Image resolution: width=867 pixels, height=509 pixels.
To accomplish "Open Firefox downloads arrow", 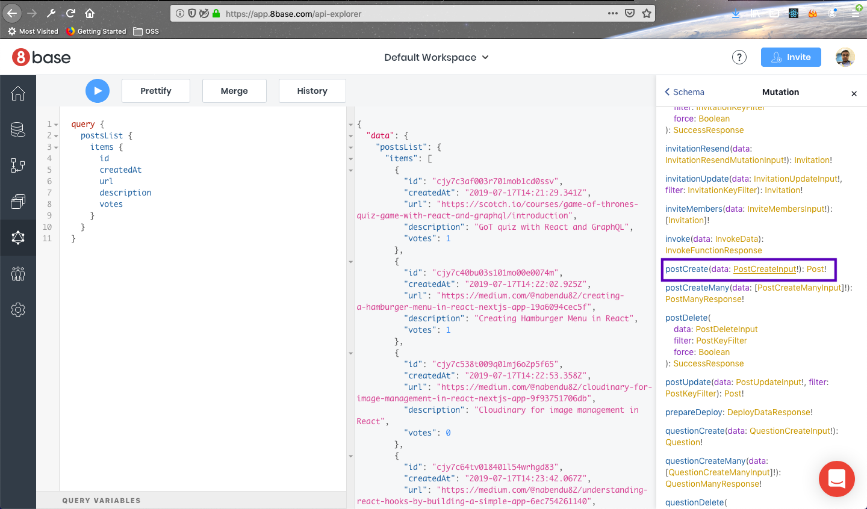I will point(736,13).
